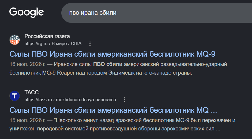Open rg.ru headline ending with 'беспилотник MQ-9'
This screenshot has height=139, width=252.
(x=112, y=54)
